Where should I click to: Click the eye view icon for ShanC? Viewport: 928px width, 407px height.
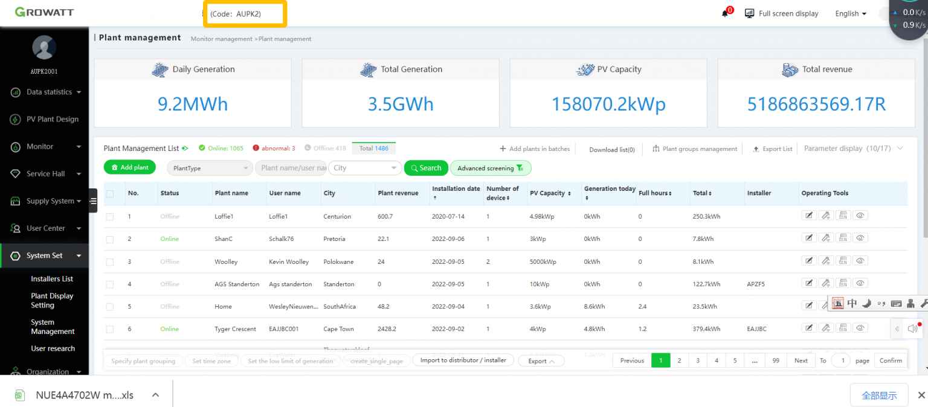pyautogui.click(x=861, y=238)
